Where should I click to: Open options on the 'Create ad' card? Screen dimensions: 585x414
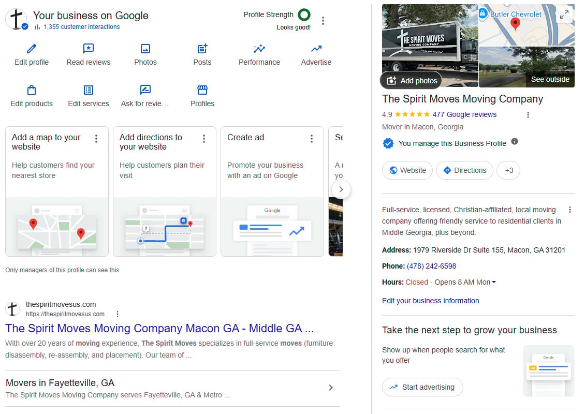tap(312, 139)
